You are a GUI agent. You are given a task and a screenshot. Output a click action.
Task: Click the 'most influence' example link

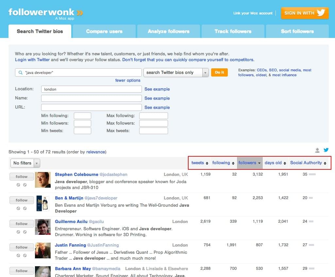pos(284,75)
